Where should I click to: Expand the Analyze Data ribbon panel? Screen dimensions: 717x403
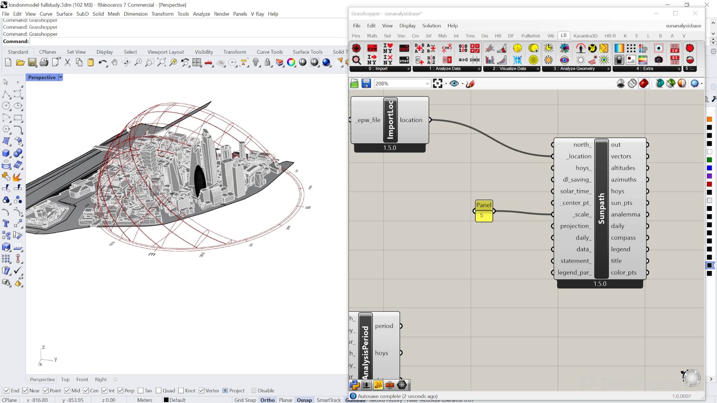click(x=479, y=69)
